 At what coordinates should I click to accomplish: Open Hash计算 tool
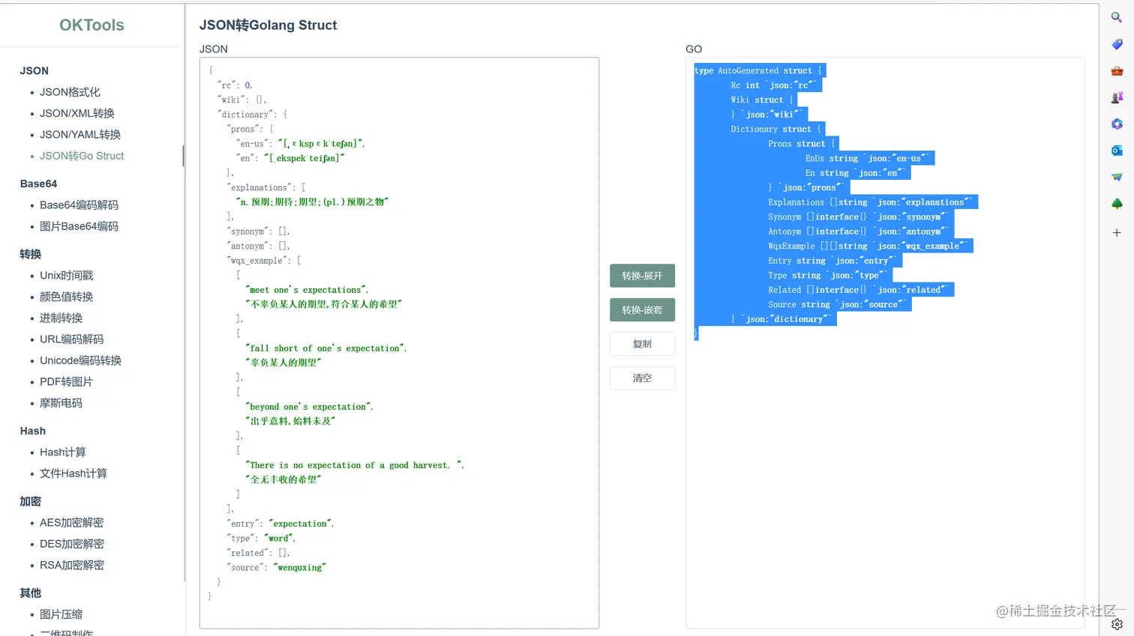click(63, 452)
